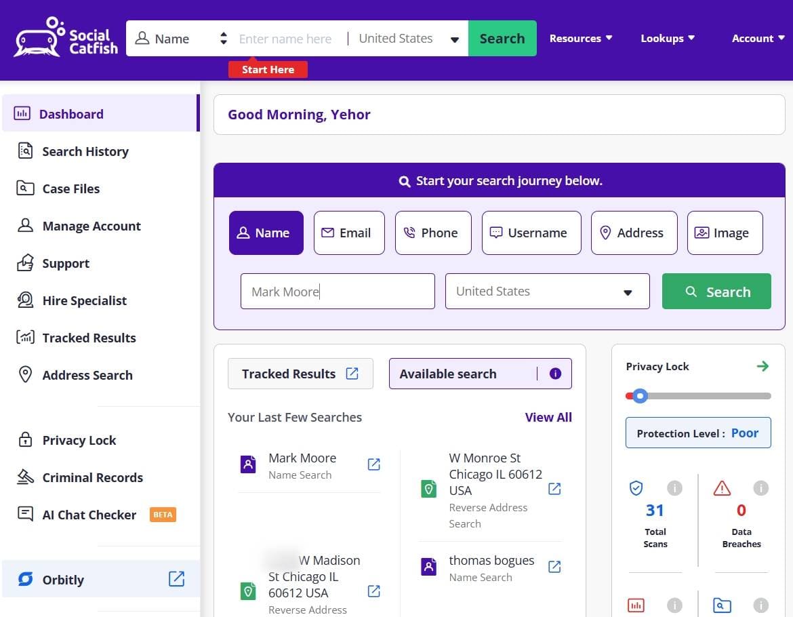Click the View All link

[x=548, y=417]
